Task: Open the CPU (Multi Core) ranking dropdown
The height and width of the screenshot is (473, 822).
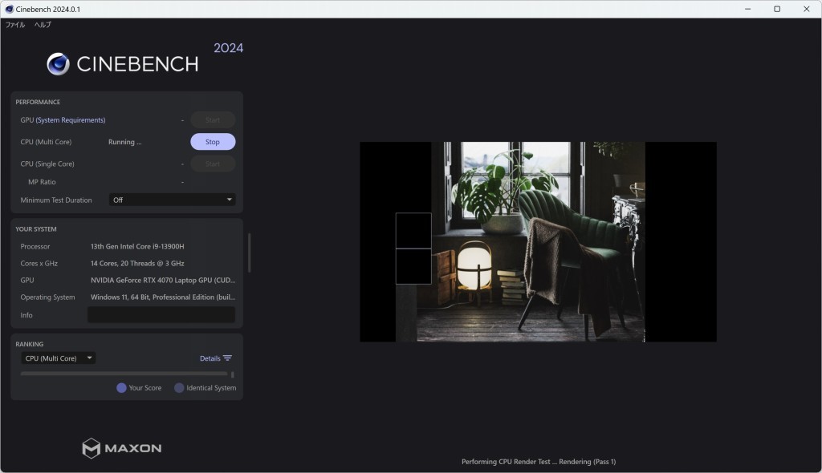Action: pyautogui.click(x=58, y=358)
